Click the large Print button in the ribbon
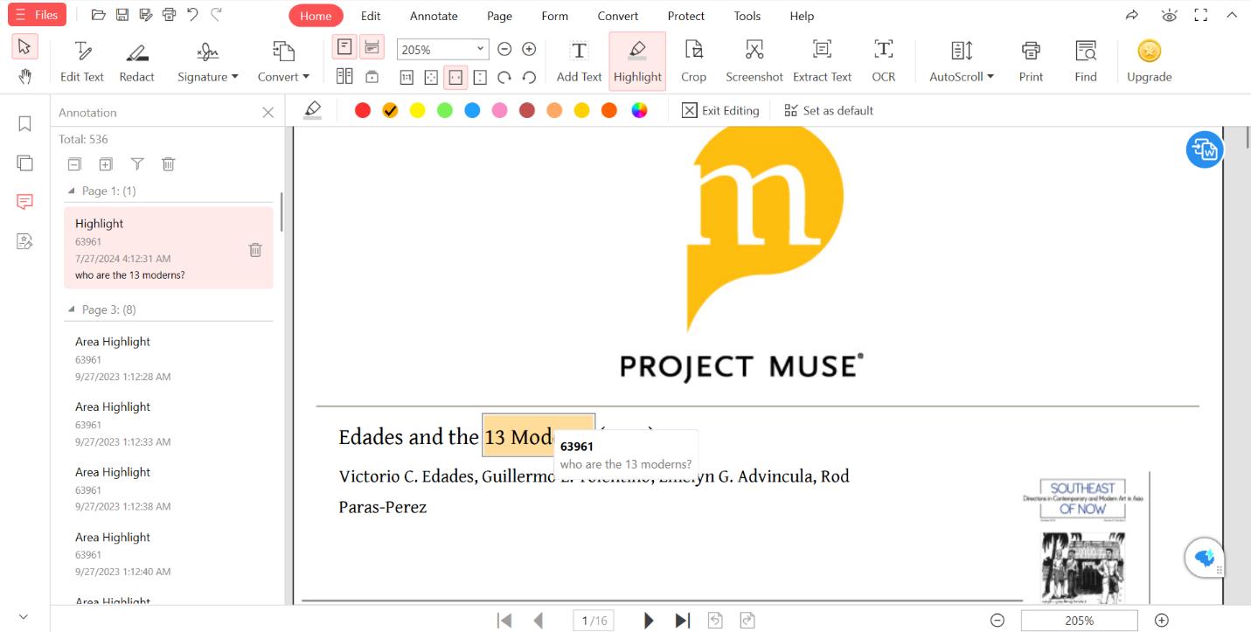This screenshot has width=1251, height=632. [1031, 61]
